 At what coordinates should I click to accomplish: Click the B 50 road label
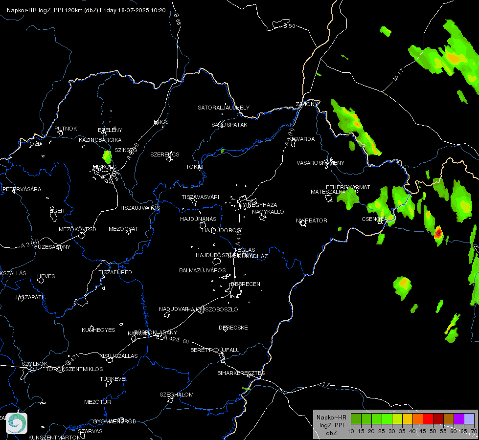[289, 26]
